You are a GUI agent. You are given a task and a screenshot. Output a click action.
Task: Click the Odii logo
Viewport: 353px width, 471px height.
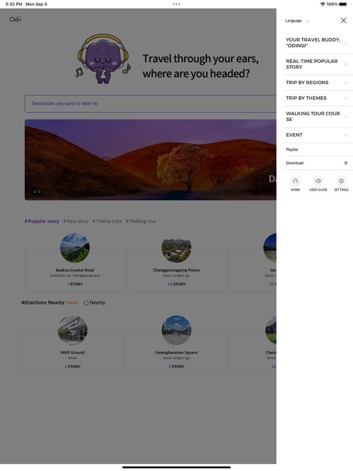15,20
